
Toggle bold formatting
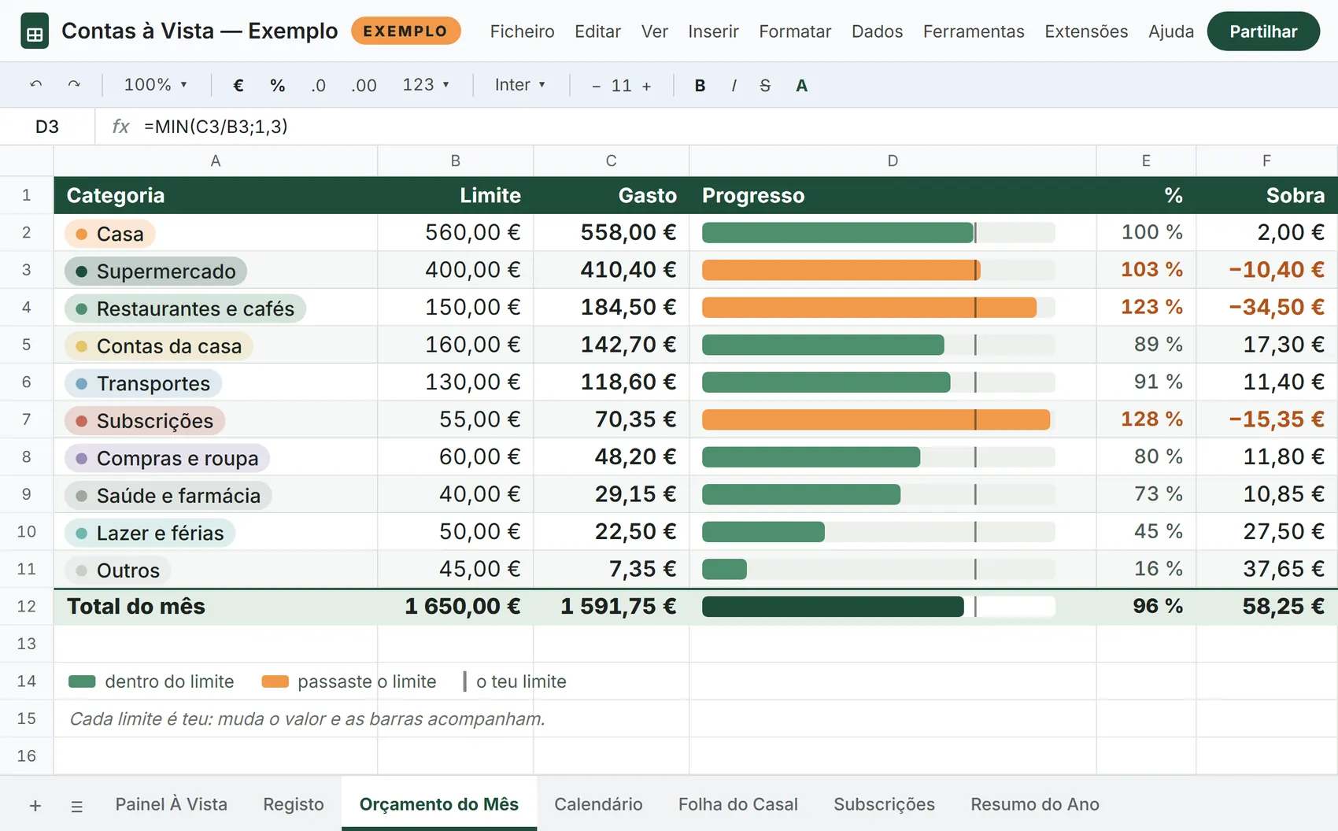click(700, 85)
